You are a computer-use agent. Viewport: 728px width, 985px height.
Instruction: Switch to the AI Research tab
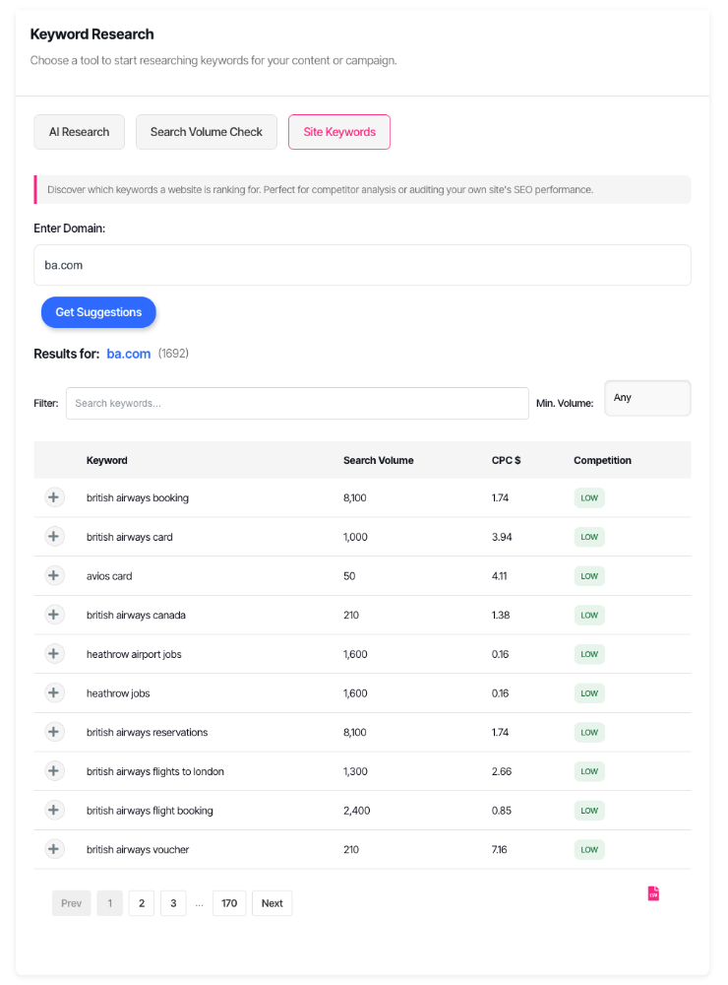tap(79, 132)
